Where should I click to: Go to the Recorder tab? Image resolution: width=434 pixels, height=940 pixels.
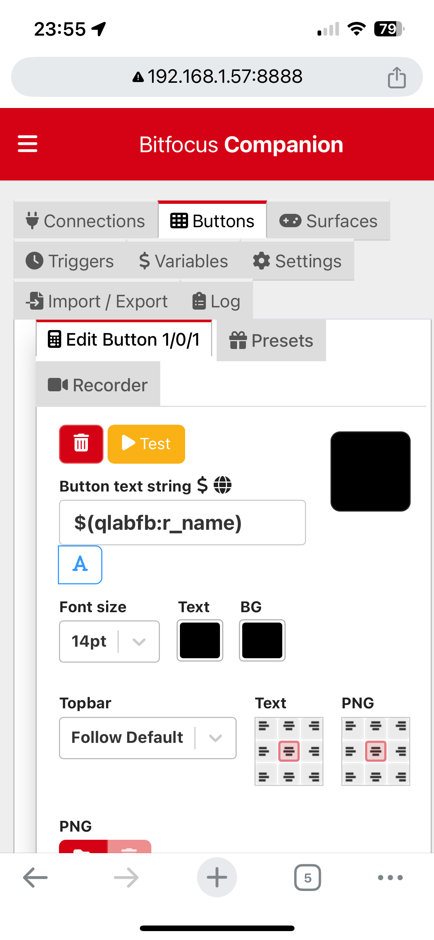tap(98, 385)
